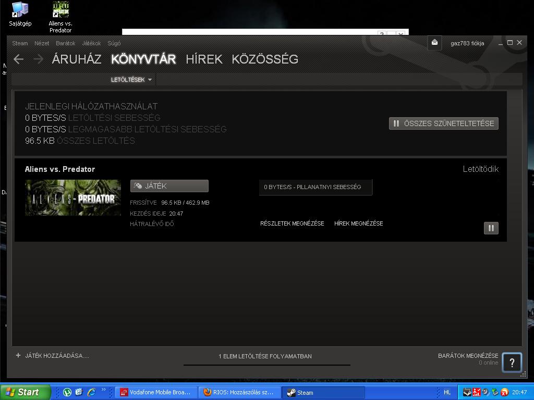Viewport: 534px width, 400px height.
Task: Click the Letöltődik status text
Action: [480, 169]
